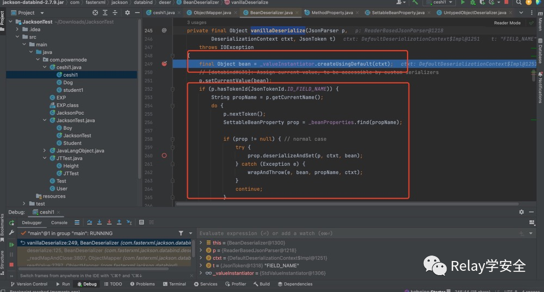Viewport: 544px width, 292px height.
Task: Click the Step Over debugger icon
Action: point(90,222)
